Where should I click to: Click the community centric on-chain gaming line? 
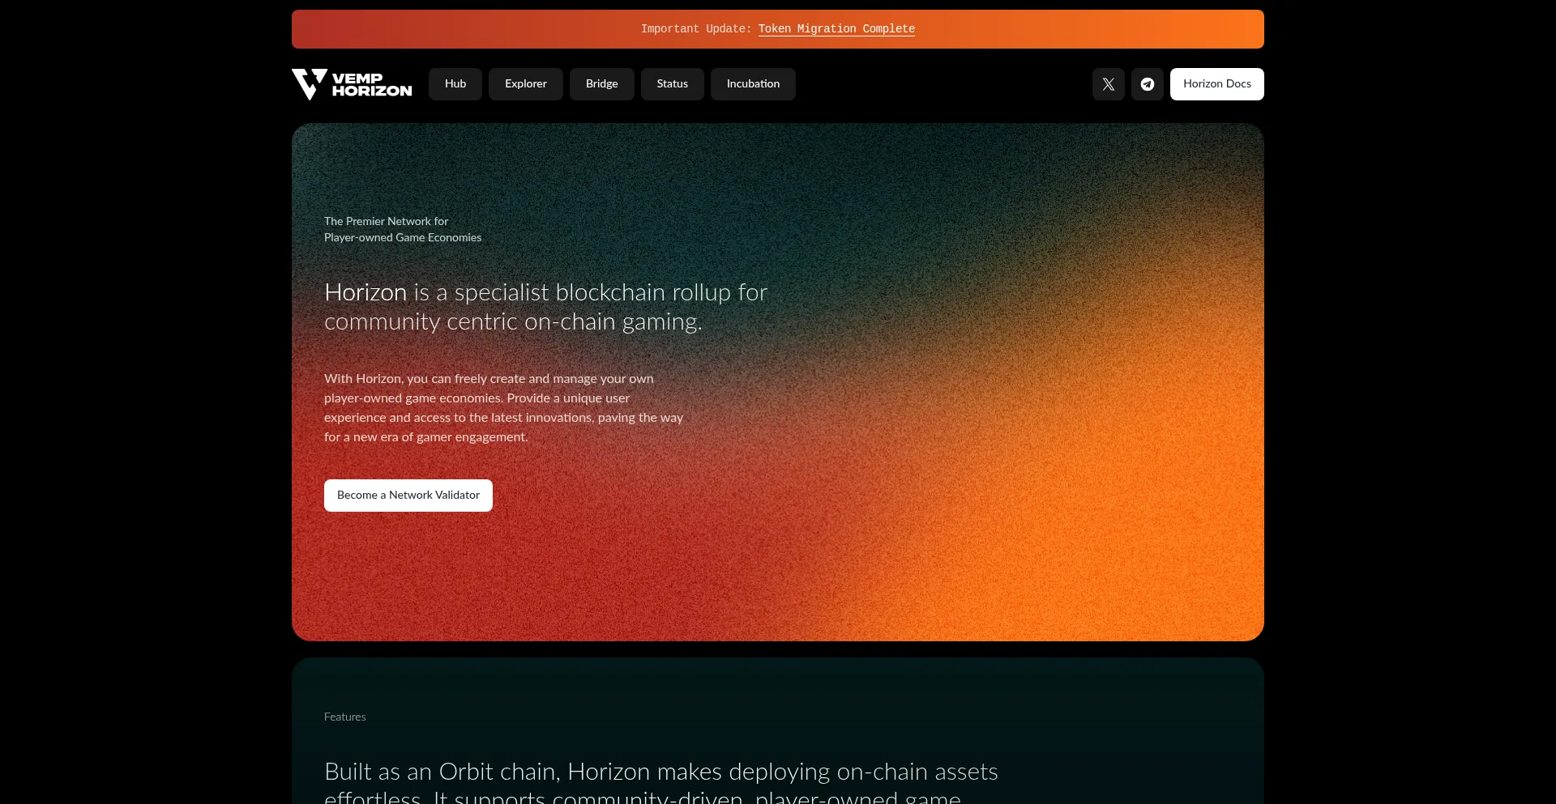[x=512, y=322]
